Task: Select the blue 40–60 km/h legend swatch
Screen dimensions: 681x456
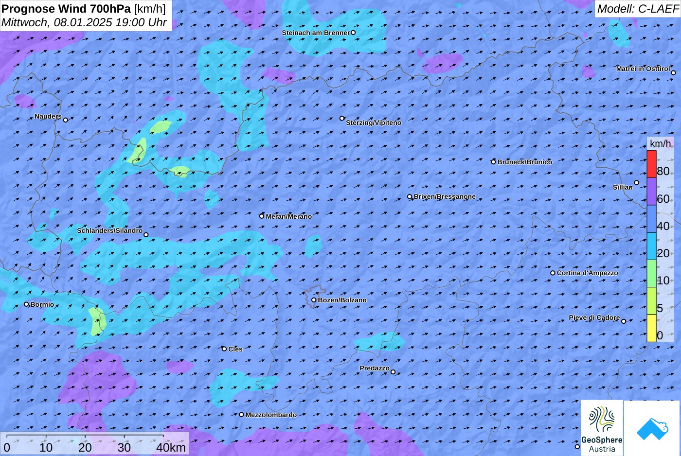Action: [651, 219]
